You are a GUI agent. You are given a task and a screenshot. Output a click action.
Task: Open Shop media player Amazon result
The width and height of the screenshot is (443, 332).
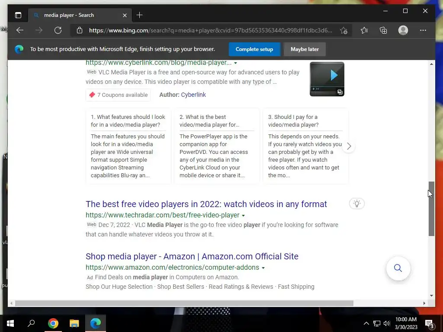coord(192,256)
